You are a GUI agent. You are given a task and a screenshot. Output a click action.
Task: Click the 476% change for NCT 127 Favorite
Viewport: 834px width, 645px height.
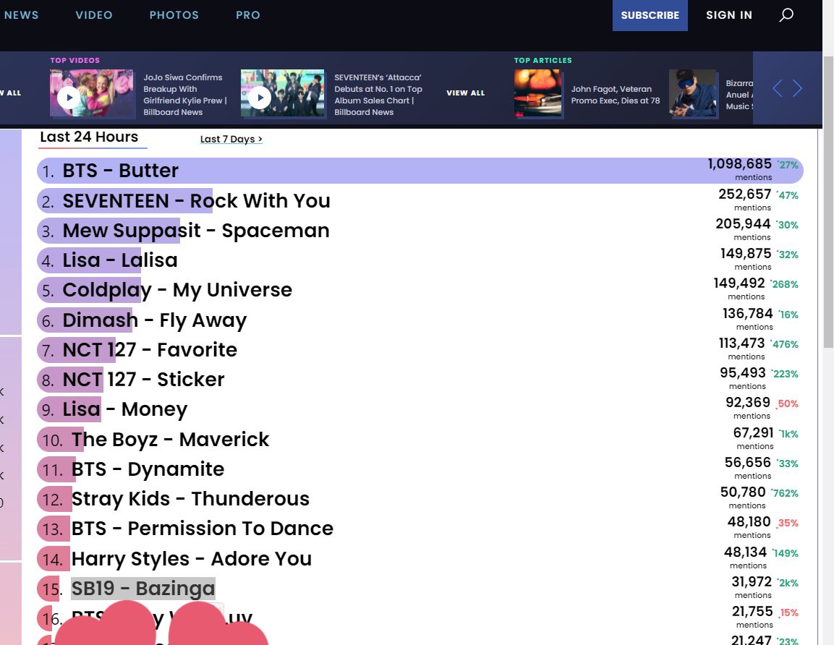point(785,345)
